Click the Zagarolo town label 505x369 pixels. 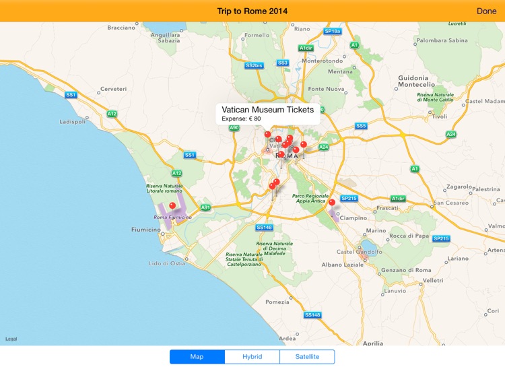point(459,187)
